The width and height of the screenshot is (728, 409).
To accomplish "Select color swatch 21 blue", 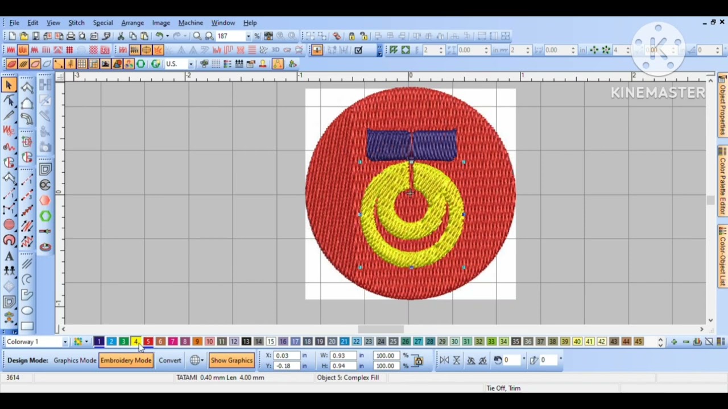I will click(x=344, y=342).
